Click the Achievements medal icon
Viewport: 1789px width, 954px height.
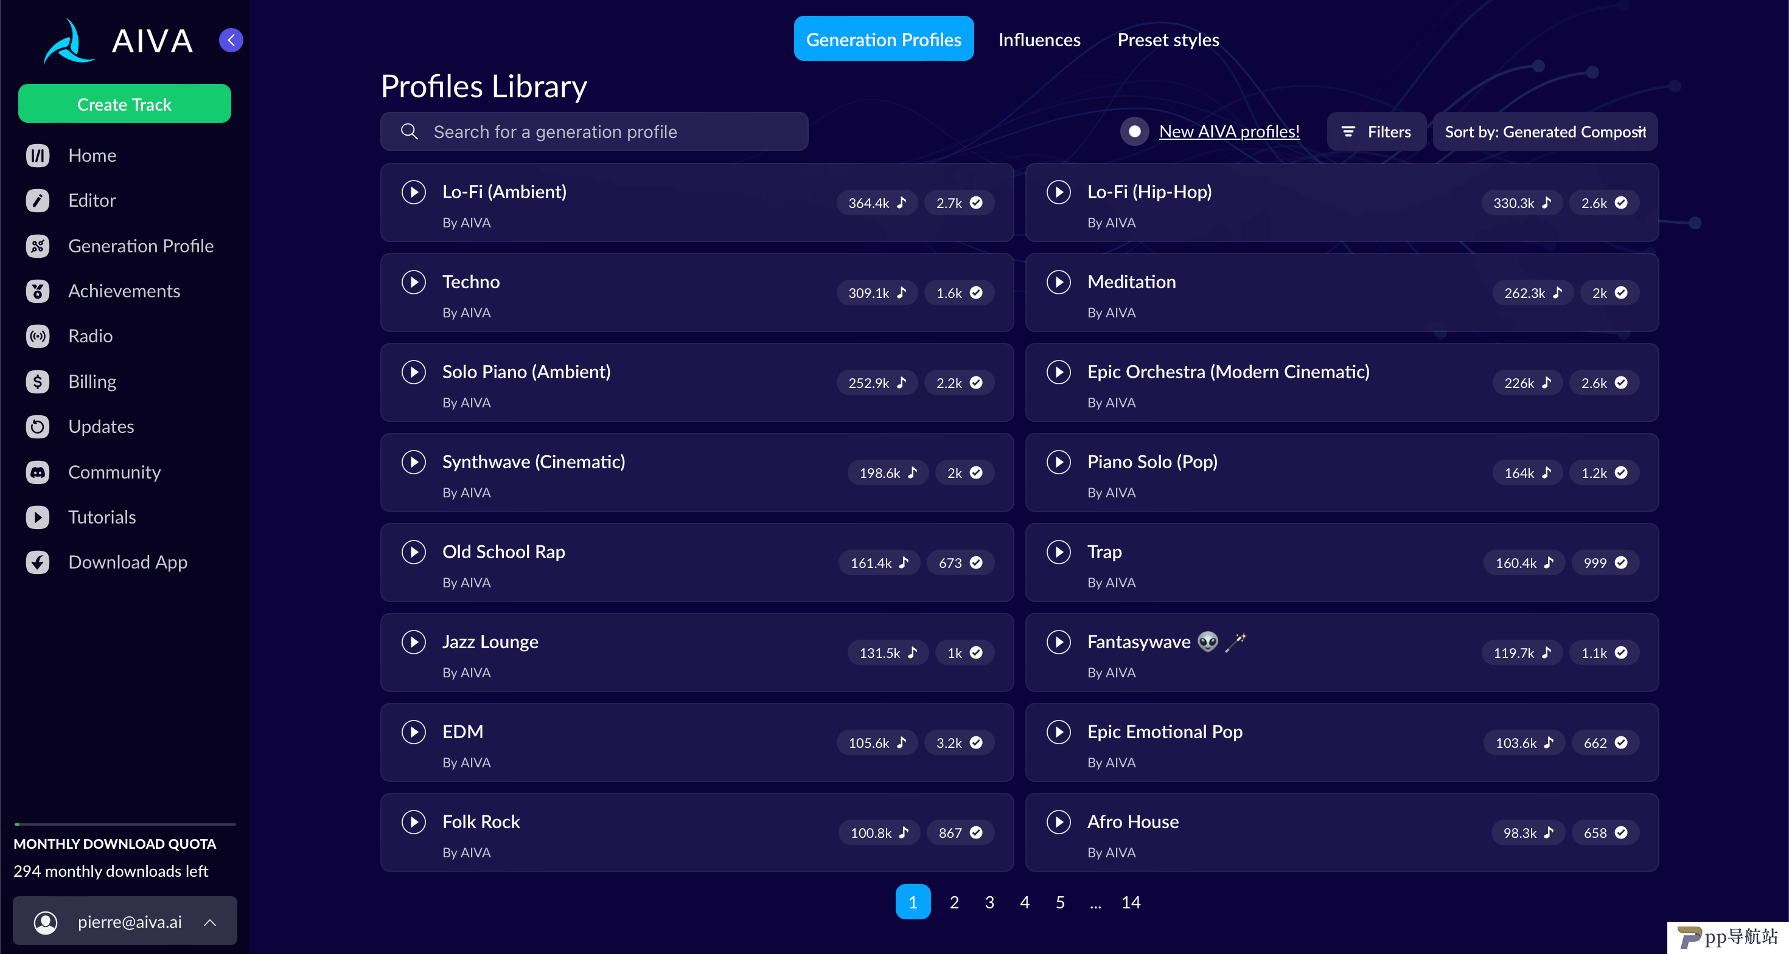click(38, 291)
